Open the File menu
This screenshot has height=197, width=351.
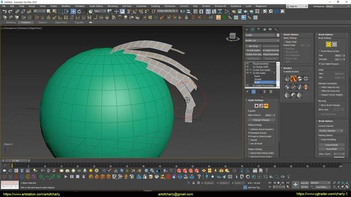click(4, 6)
